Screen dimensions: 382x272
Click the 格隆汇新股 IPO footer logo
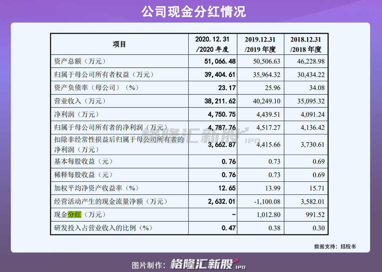(208, 264)
